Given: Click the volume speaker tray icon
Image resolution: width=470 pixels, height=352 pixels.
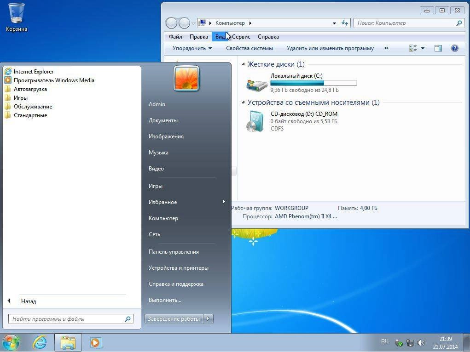Looking at the screenshot, I should [421, 343].
